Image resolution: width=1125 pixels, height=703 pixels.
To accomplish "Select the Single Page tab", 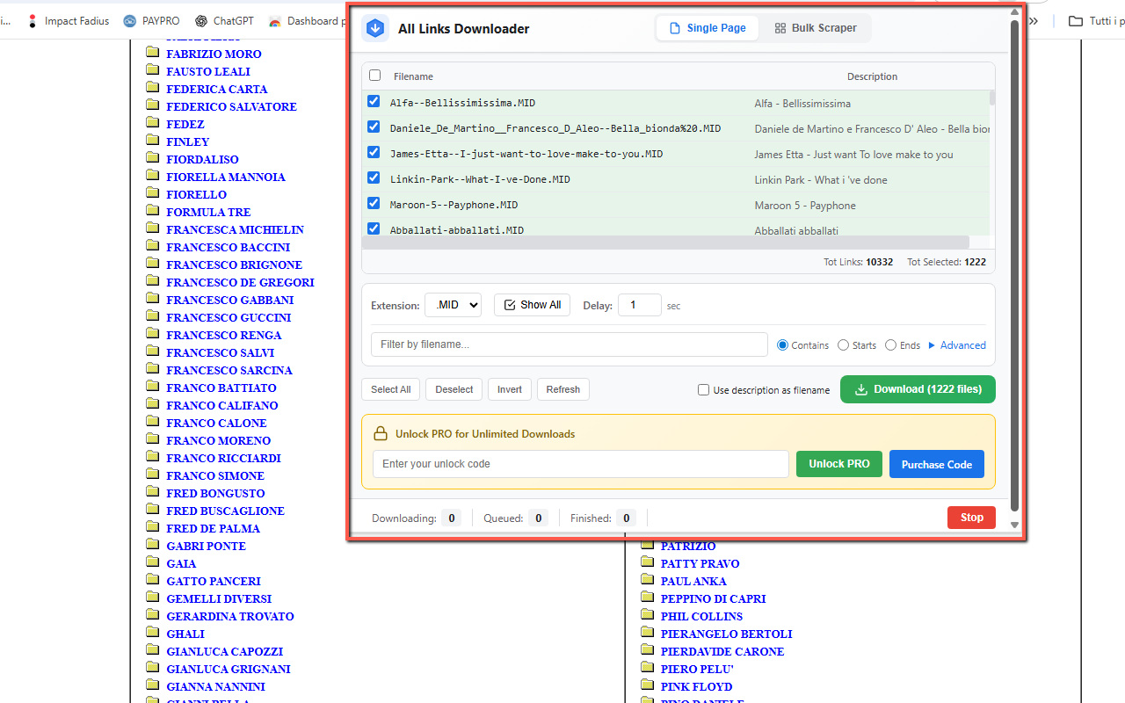I will pyautogui.click(x=708, y=28).
